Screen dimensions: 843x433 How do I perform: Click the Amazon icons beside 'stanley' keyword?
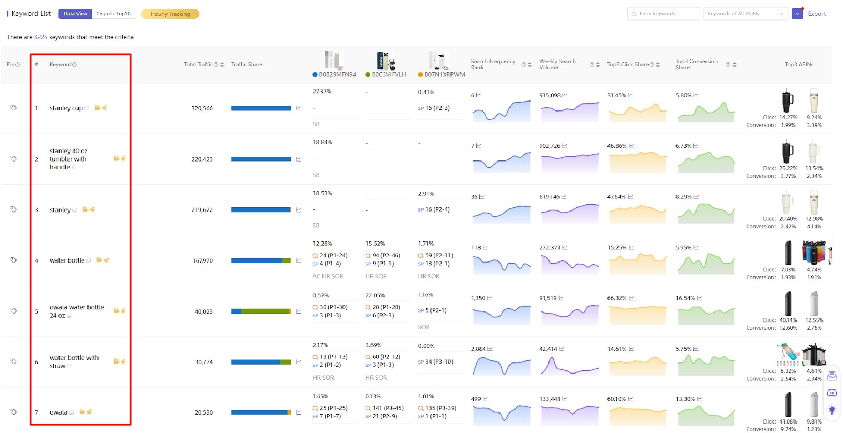coord(89,209)
